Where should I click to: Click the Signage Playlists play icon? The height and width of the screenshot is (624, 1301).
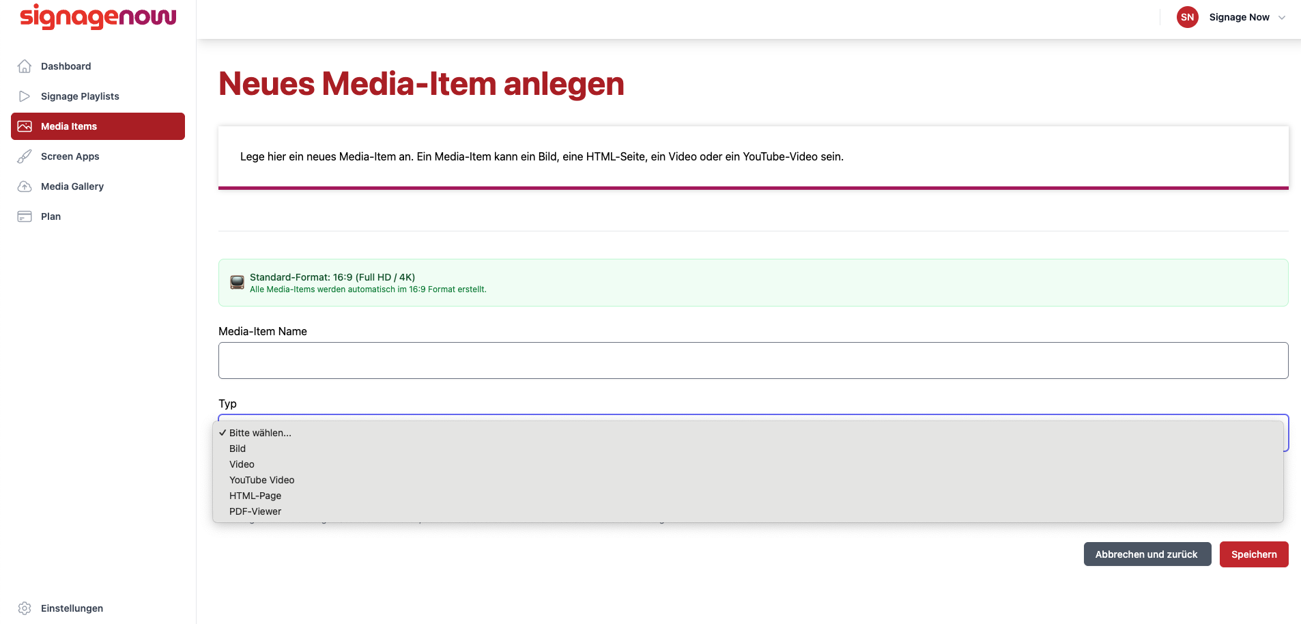(25, 96)
